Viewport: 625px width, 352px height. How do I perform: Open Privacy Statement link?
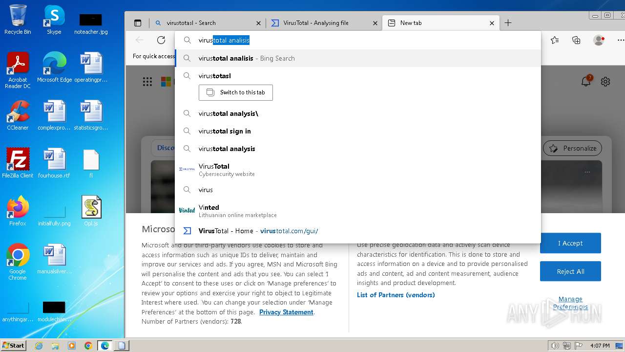point(286,312)
